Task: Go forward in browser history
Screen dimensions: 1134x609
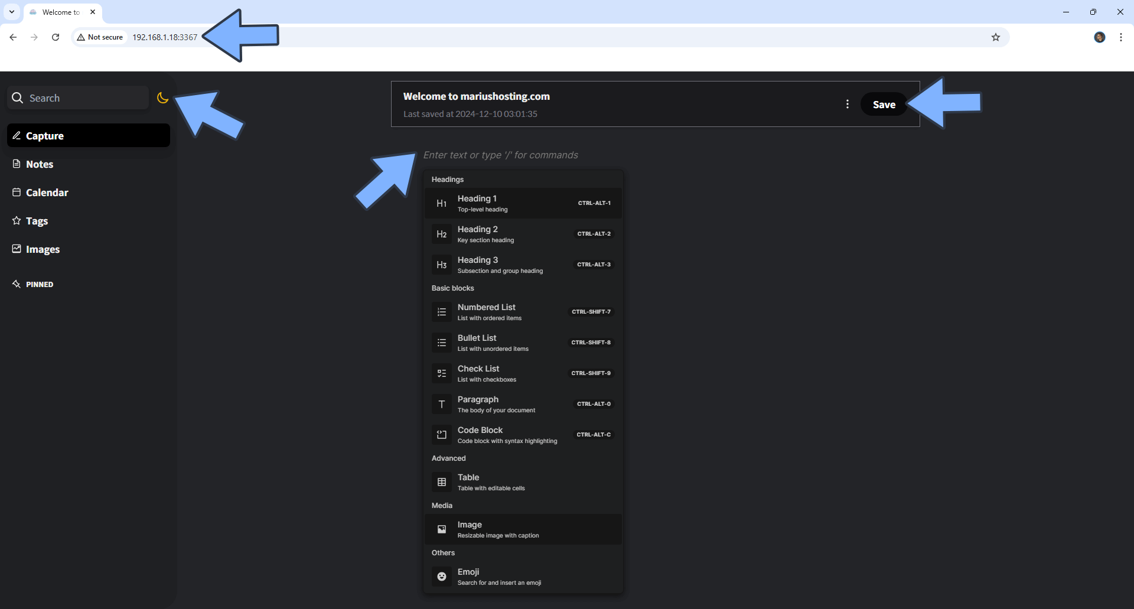Action: (34, 37)
